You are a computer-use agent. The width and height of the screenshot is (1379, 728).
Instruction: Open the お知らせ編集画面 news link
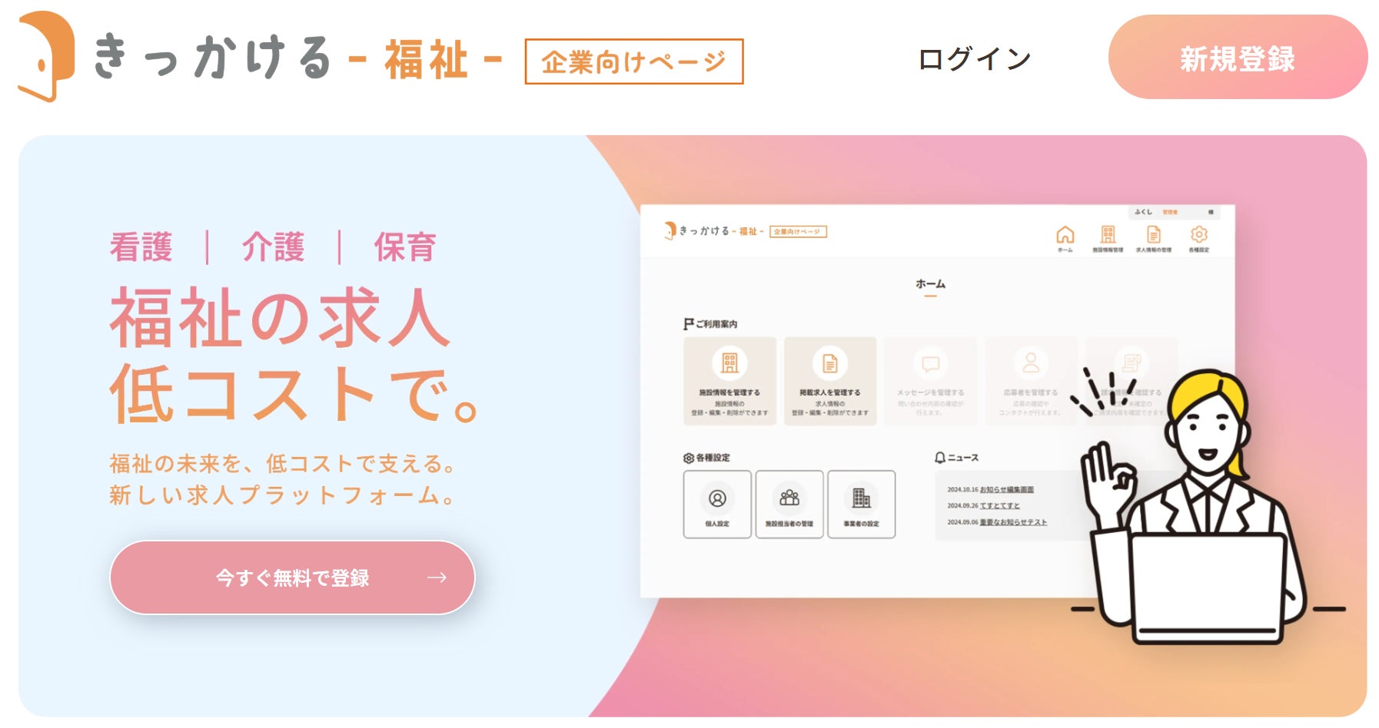coord(1007,489)
